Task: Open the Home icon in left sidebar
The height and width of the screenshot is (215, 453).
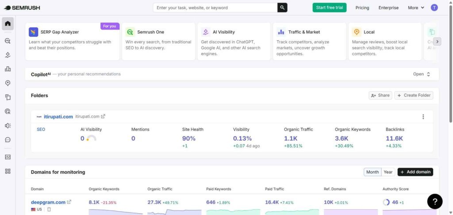Action: (8, 24)
